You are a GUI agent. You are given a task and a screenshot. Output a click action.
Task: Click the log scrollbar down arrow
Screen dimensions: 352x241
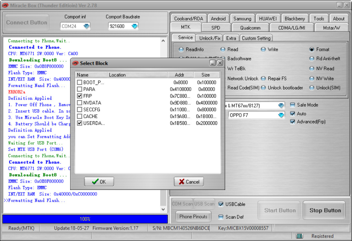point(163,209)
